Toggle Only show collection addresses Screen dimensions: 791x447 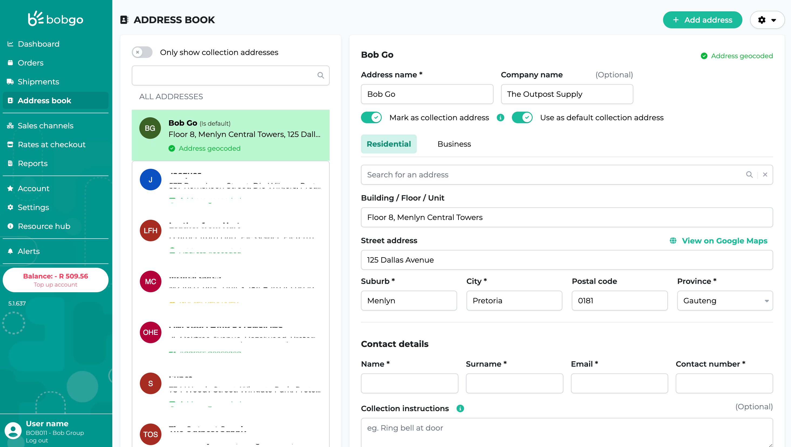[142, 52]
